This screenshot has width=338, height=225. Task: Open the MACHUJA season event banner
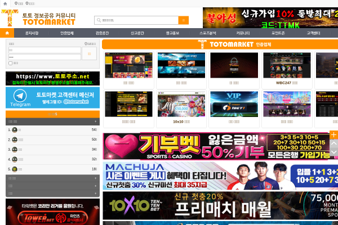point(220,176)
